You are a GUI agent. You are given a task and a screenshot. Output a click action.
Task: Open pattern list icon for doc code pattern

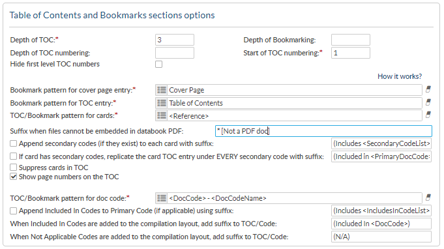(x=162, y=198)
